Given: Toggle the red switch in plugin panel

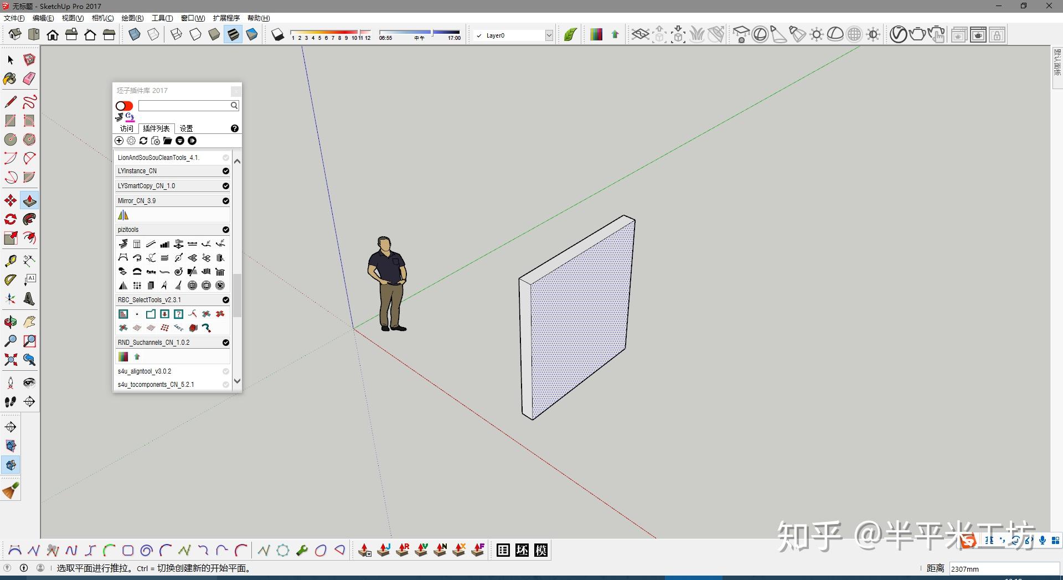Looking at the screenshot, I should (x=124, y=106).
